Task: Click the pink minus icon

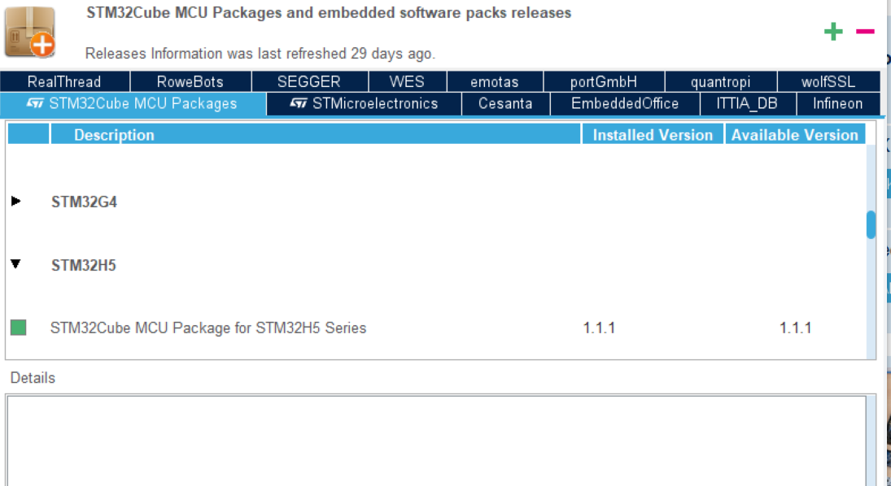Action: pyautogui.click(x=864, y=33)
